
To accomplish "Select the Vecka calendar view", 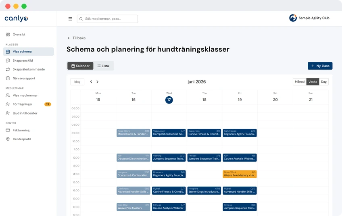I will [313, 82].
